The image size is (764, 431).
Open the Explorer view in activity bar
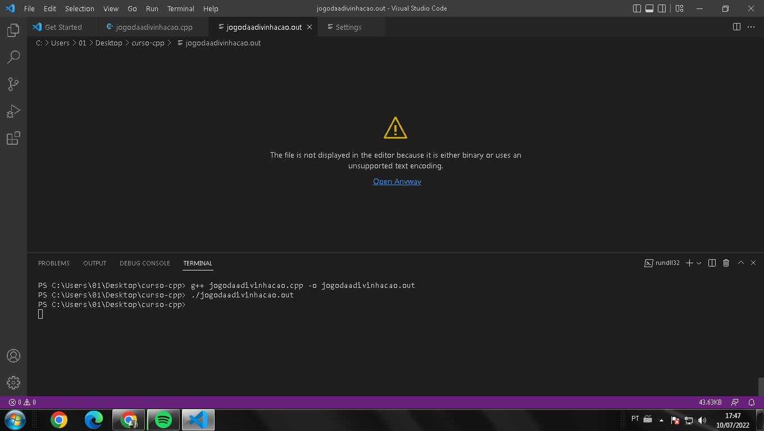[x=13, y=30]
